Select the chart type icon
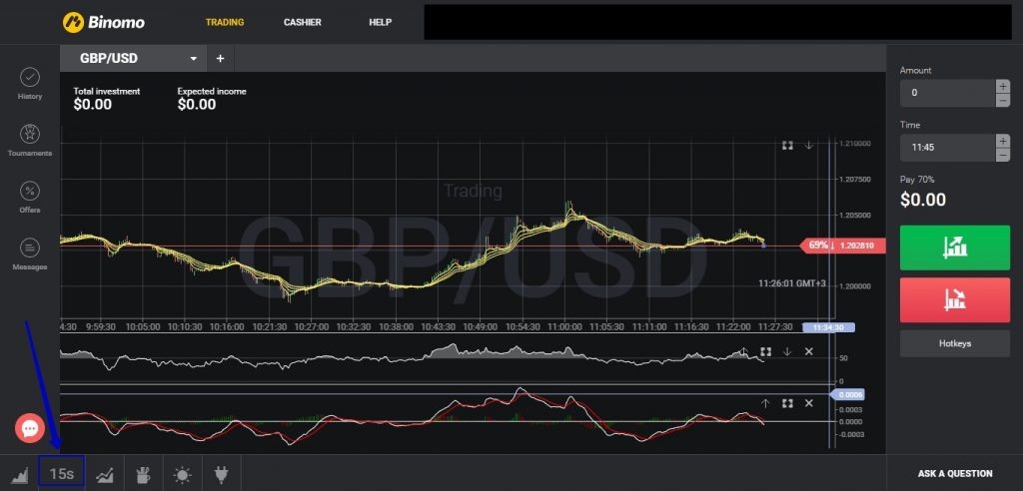 pos(20,474)
